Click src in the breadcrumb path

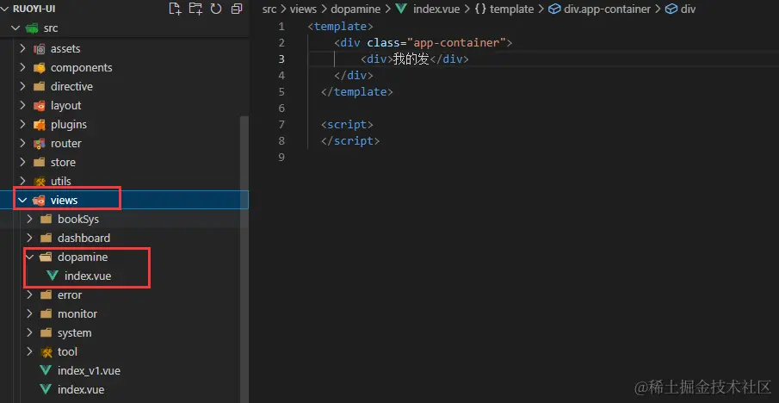269,9
